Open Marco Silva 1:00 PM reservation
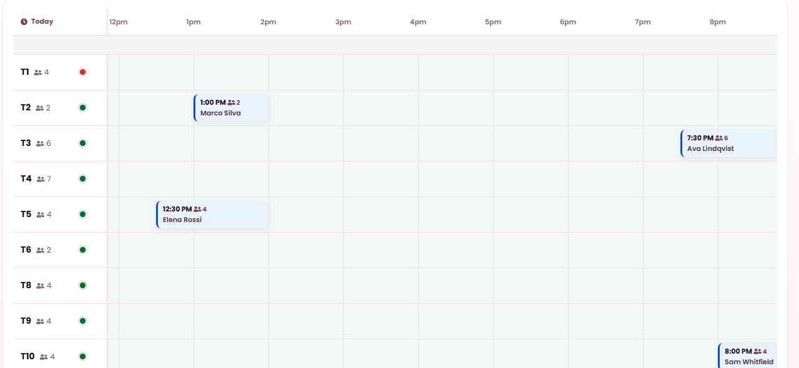The width and height of the screenshot is (799, 368). pos(231,108)
